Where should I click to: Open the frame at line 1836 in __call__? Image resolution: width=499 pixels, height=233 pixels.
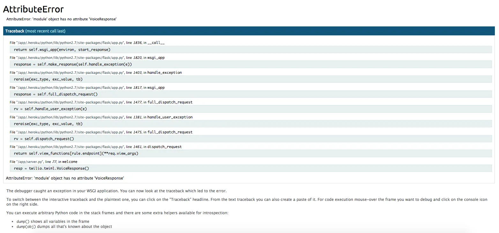(87, 43)
